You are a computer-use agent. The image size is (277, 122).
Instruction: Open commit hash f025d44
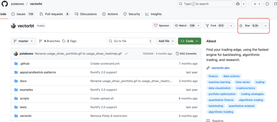click(148, 54)
